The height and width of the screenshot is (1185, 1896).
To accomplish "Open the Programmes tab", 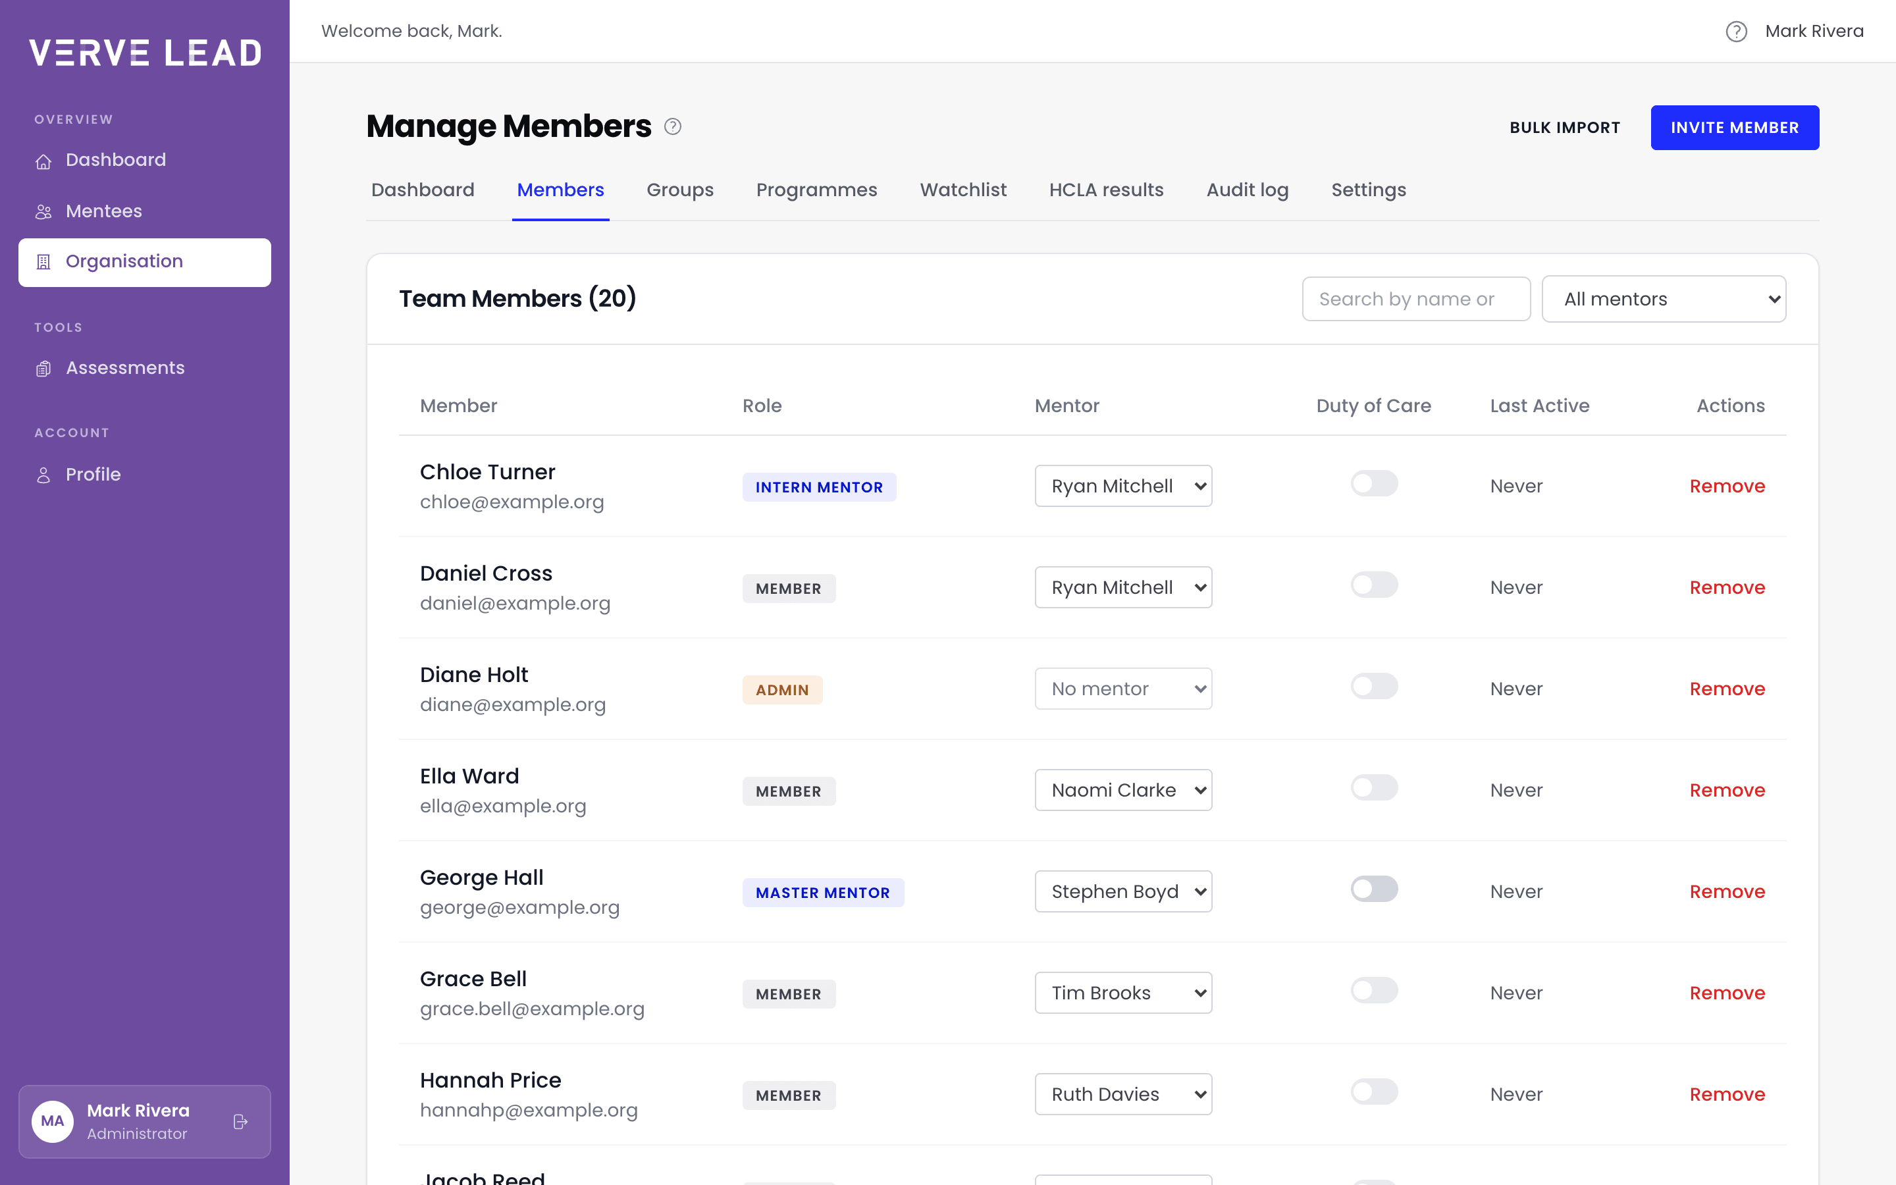I will (816, 190).
